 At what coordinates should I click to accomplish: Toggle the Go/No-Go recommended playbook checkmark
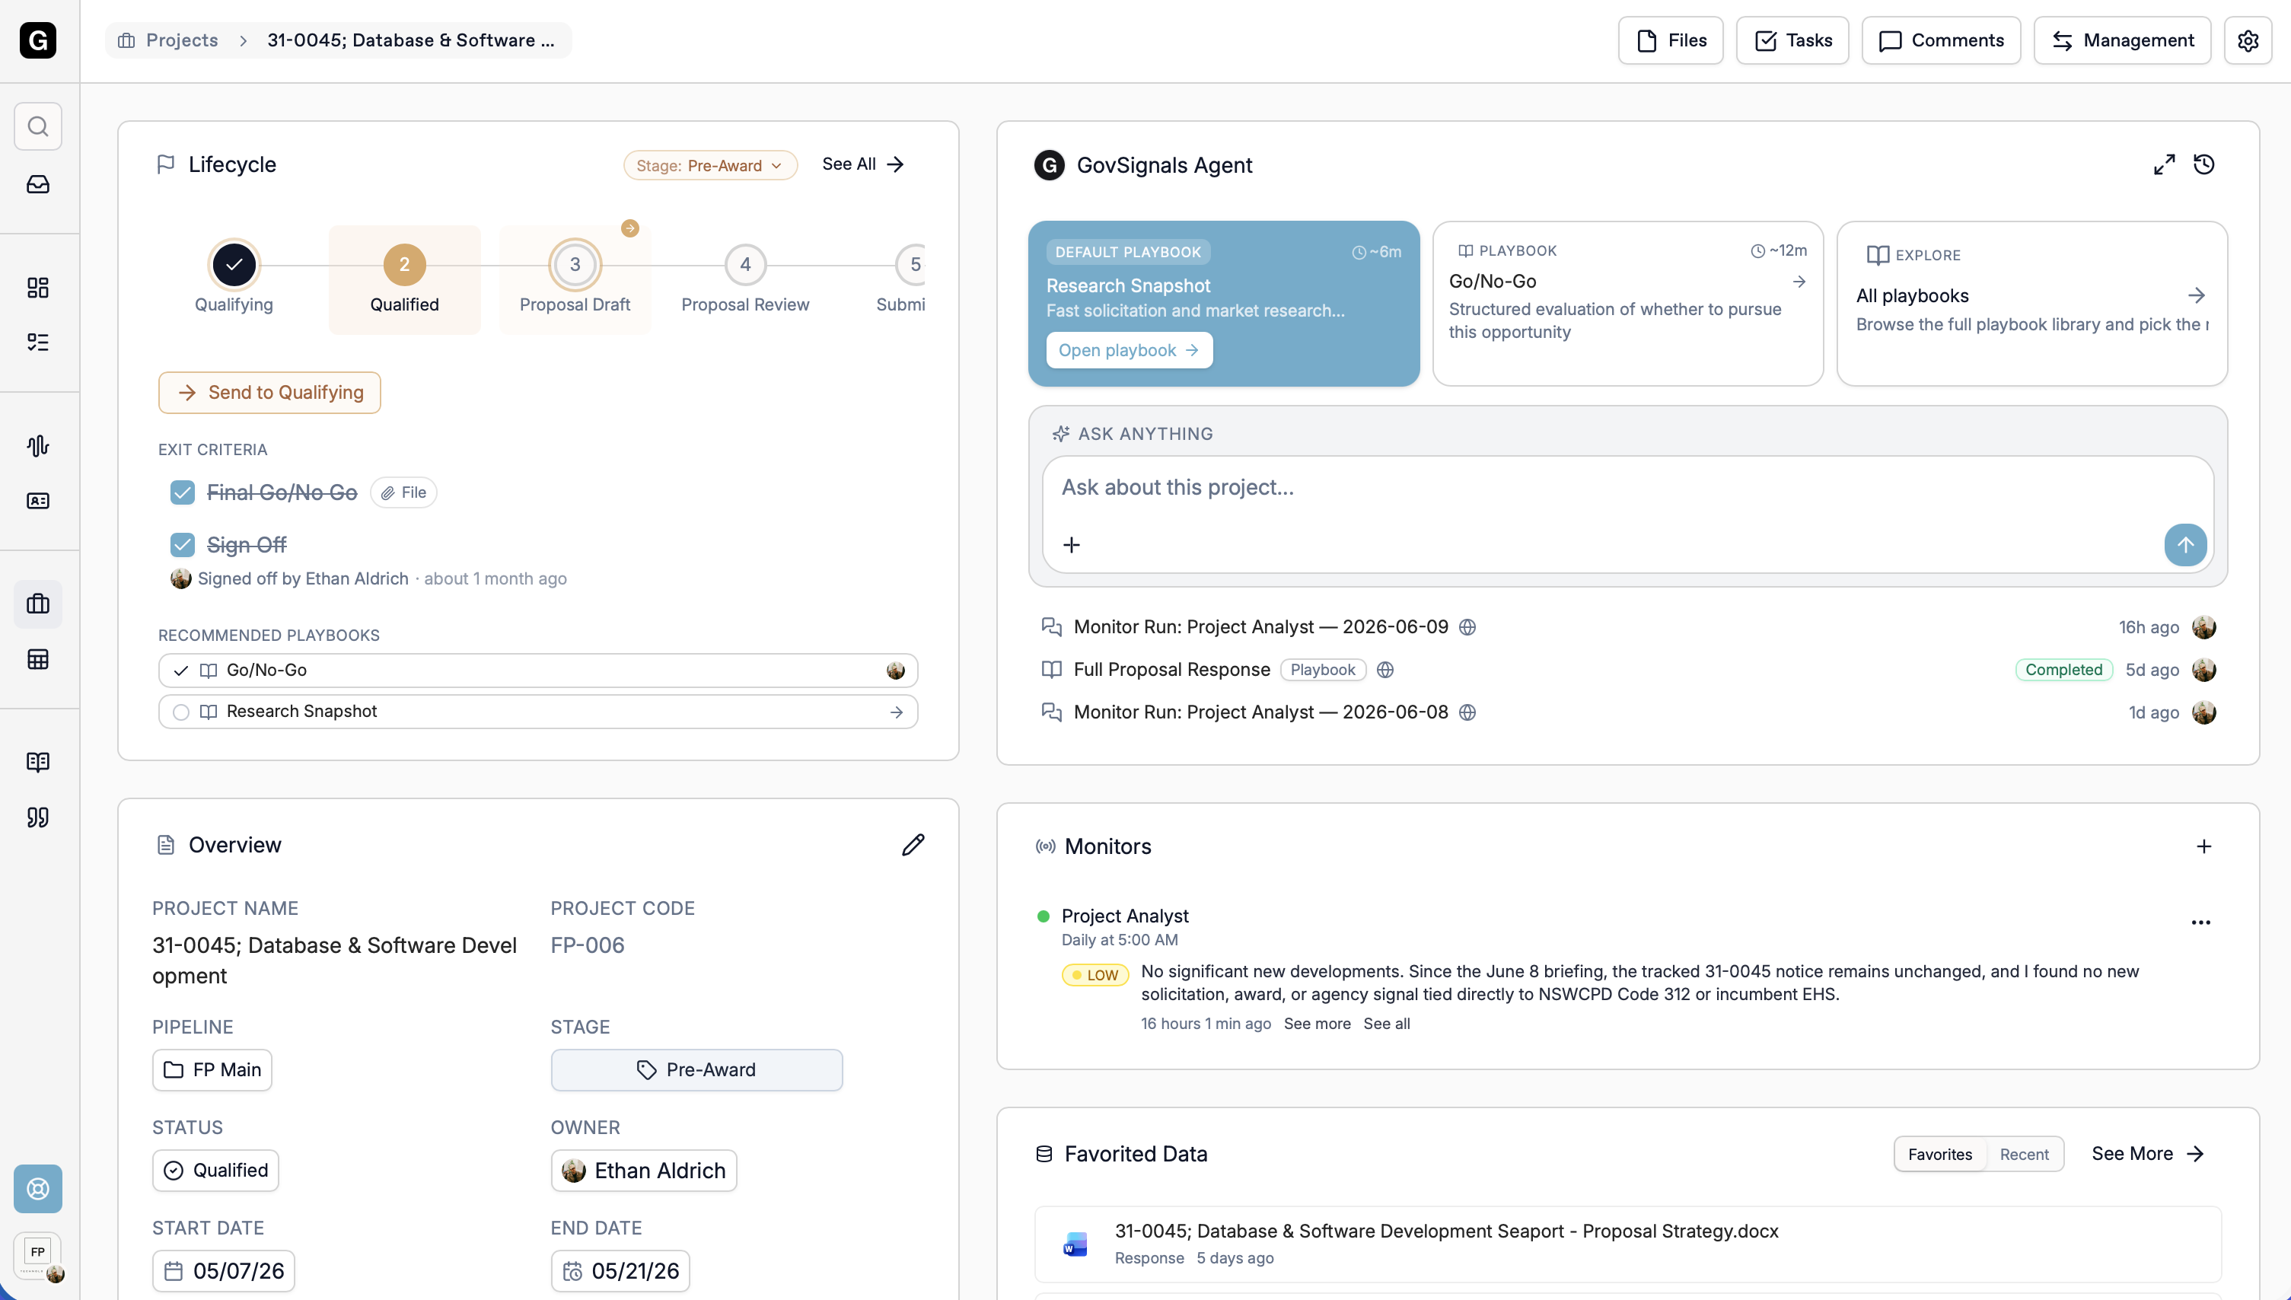click(181, 671)
